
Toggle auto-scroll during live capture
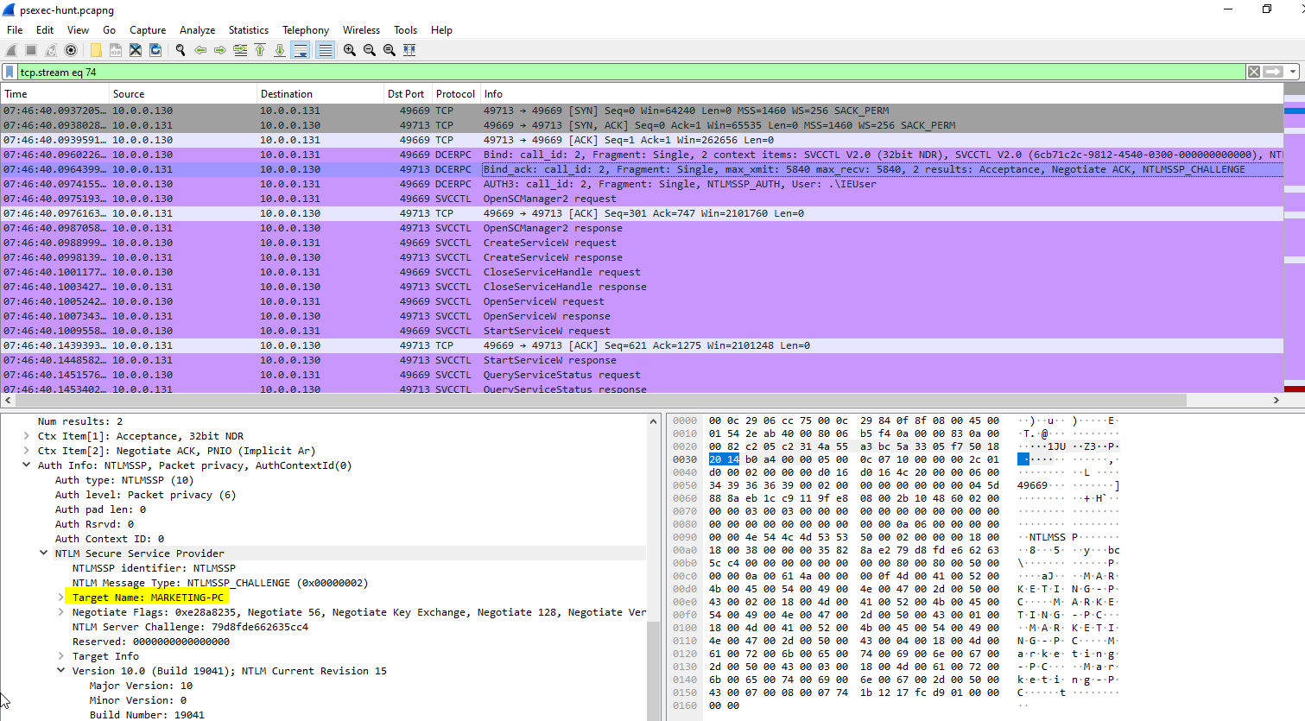(x=300, y=50)
